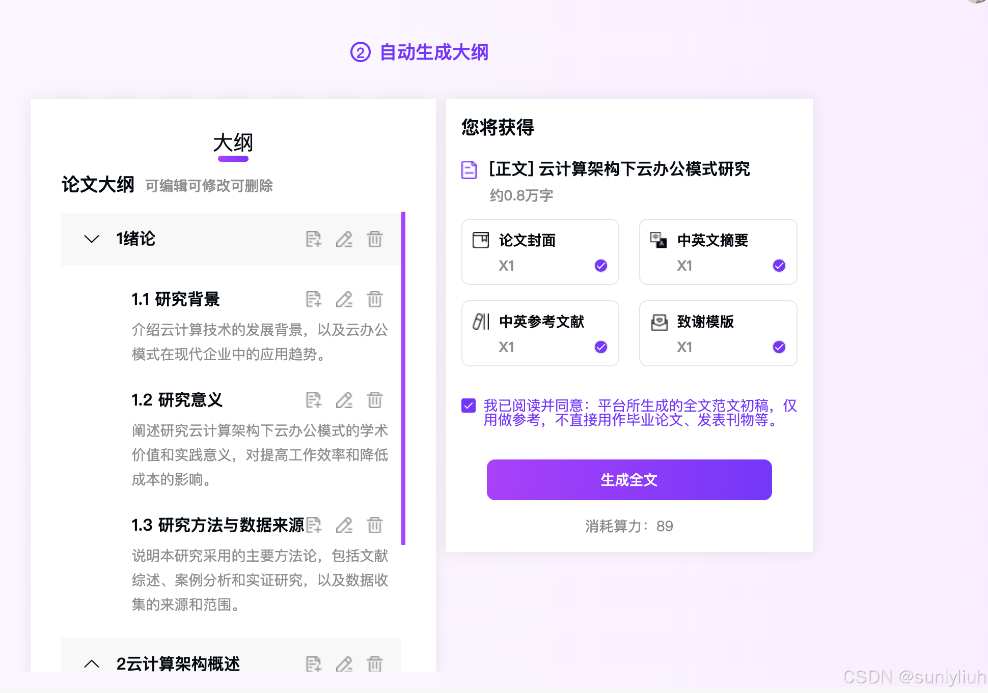Select the 大纲 tab
This screenshot has width=988, height=693.
[233, 143]
